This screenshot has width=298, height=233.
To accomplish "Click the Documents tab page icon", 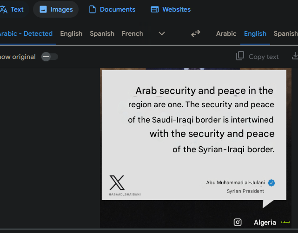I will point(93,9).
